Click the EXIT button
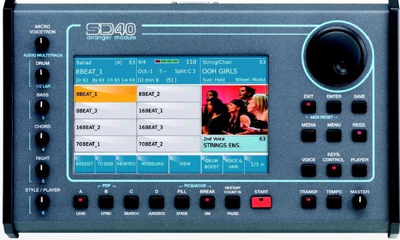This screenshot has height=240, width=400. [x=309, y=107]
